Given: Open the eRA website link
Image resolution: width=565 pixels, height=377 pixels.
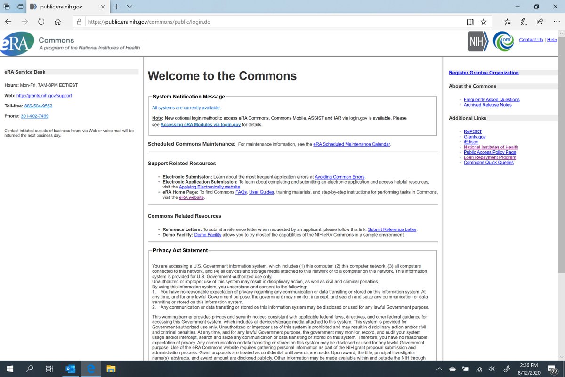Looking at the screenshot, I should click(191, 197).
